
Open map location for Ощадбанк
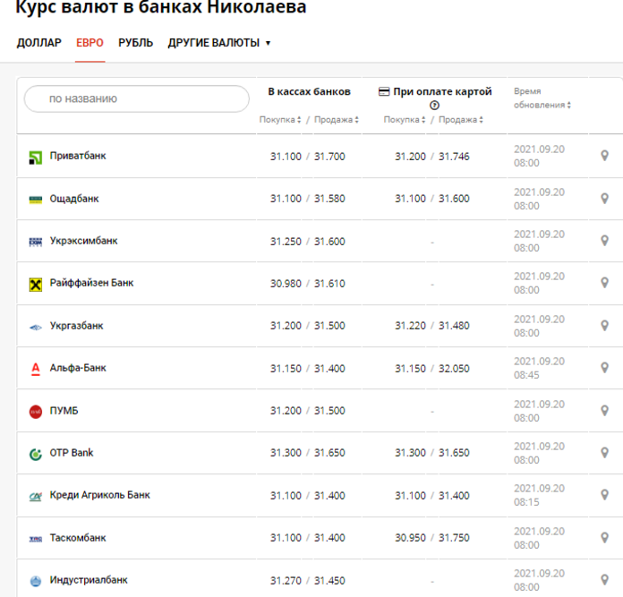click(x=604, y=199)
